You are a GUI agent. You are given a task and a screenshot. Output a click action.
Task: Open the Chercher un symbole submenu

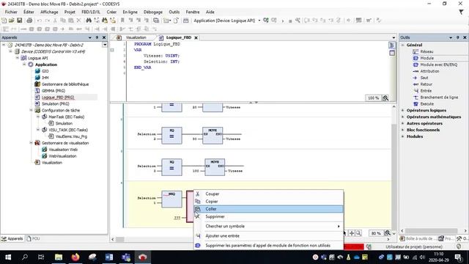(x=269, y=227)
